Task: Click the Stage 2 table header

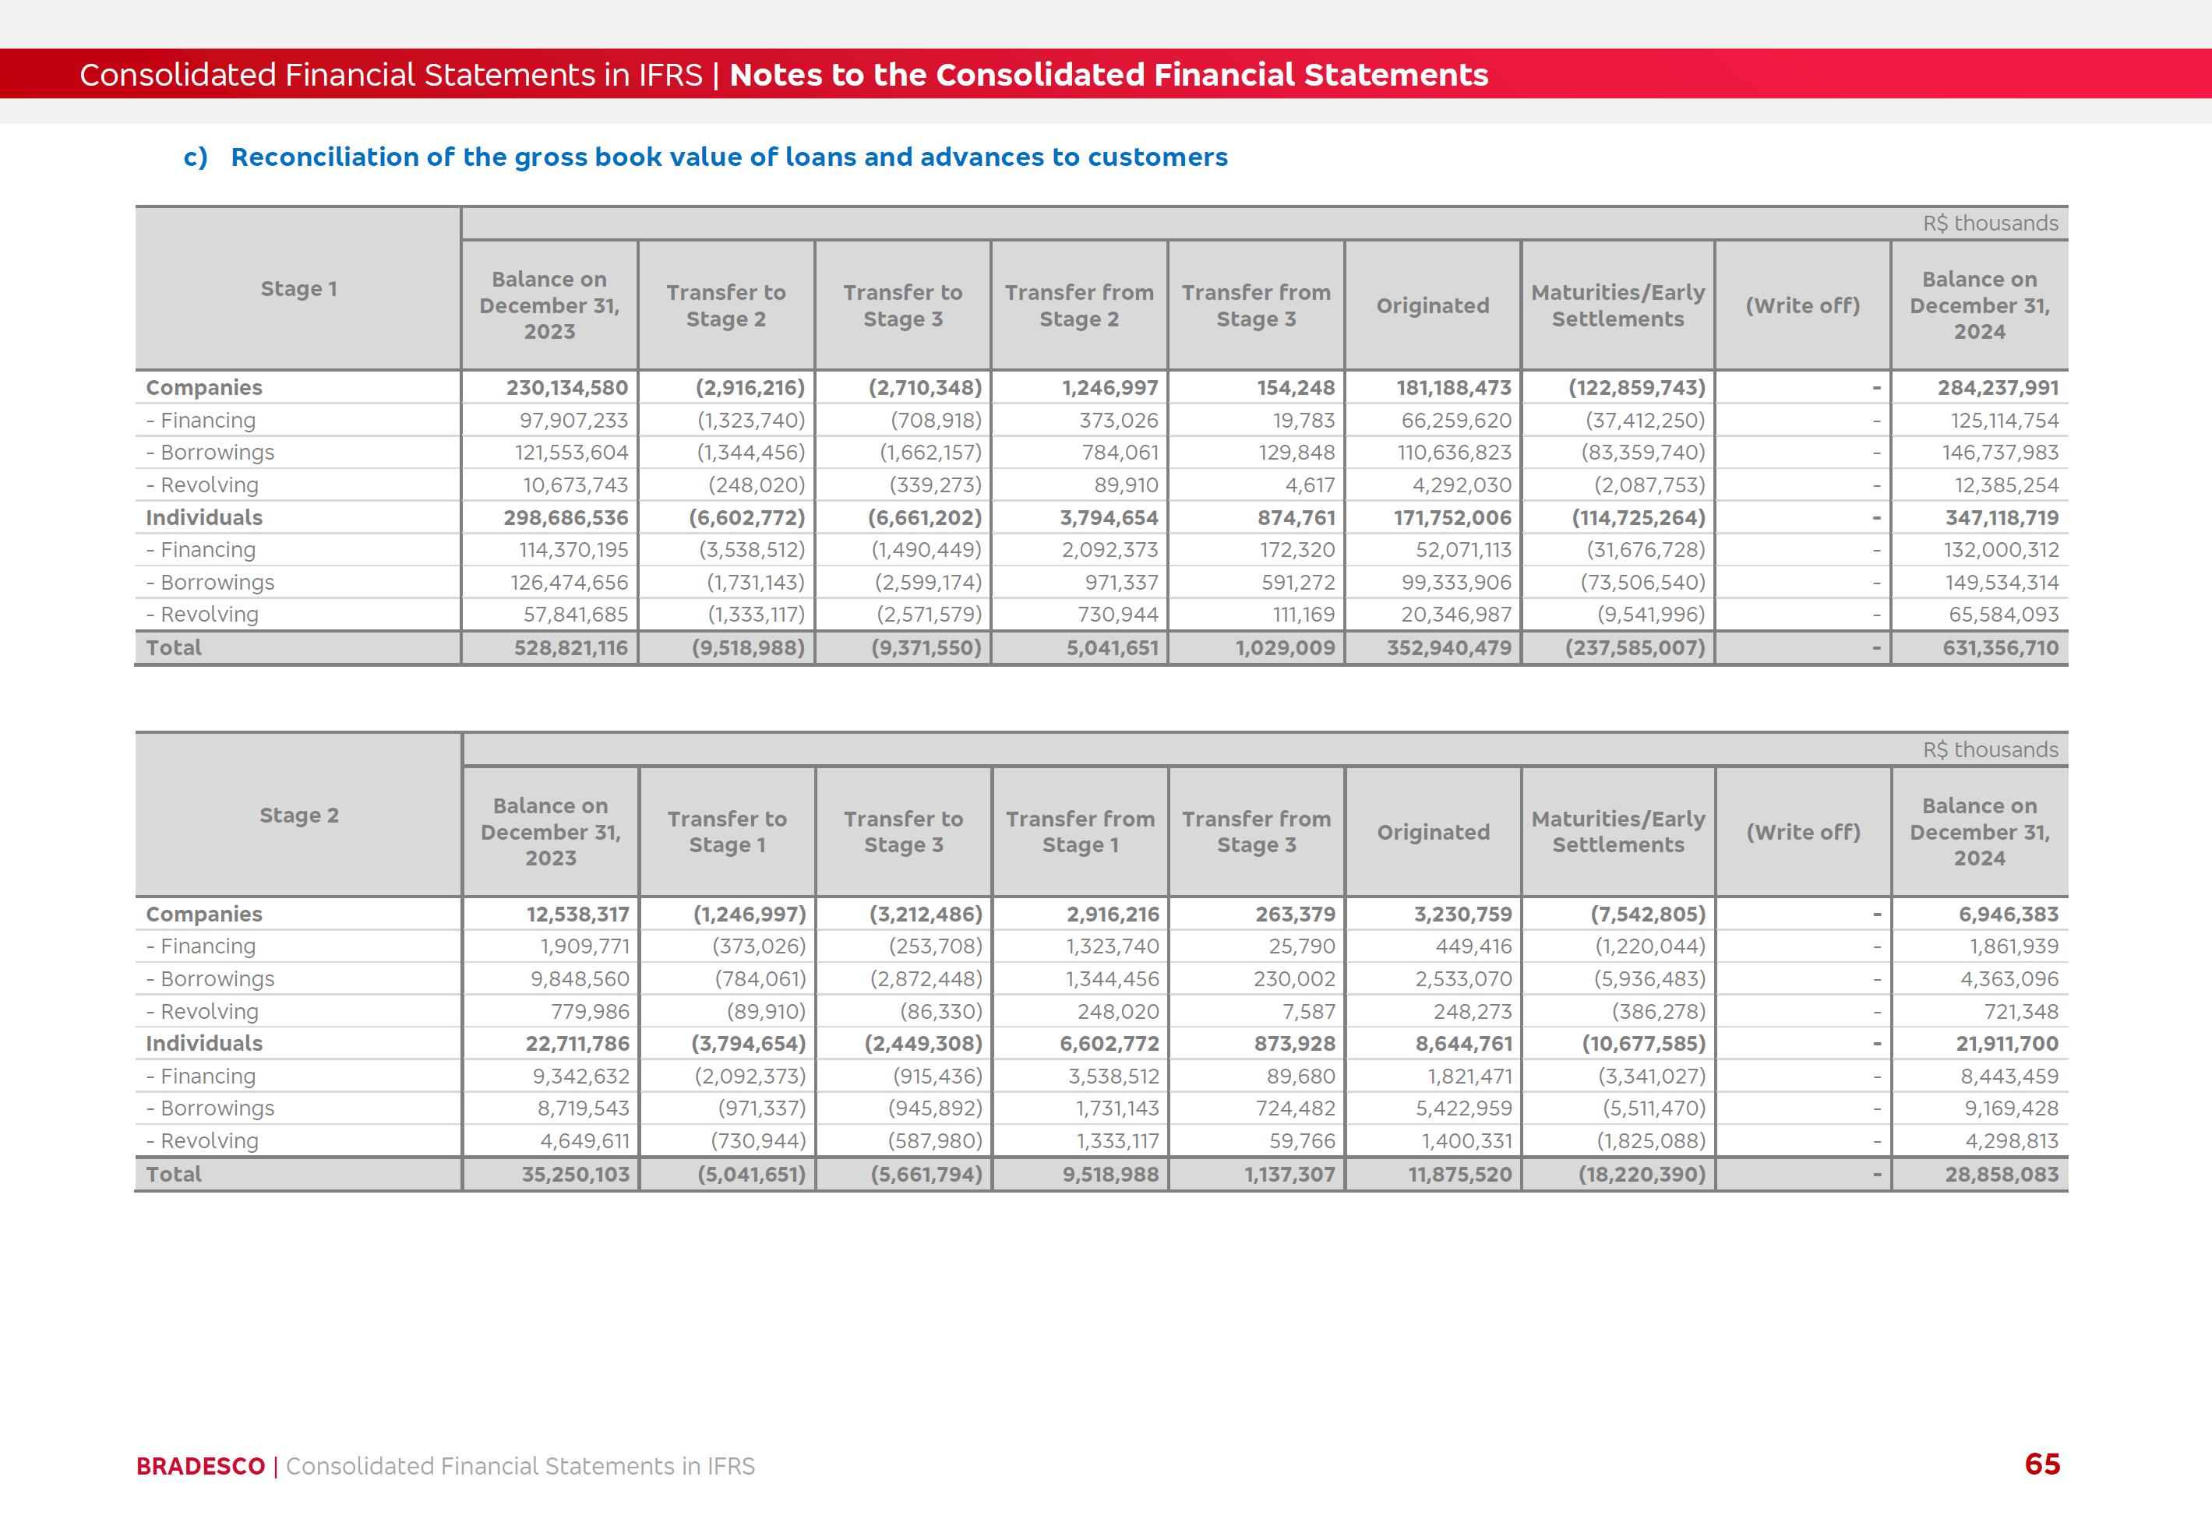Action: click(298, 815)
